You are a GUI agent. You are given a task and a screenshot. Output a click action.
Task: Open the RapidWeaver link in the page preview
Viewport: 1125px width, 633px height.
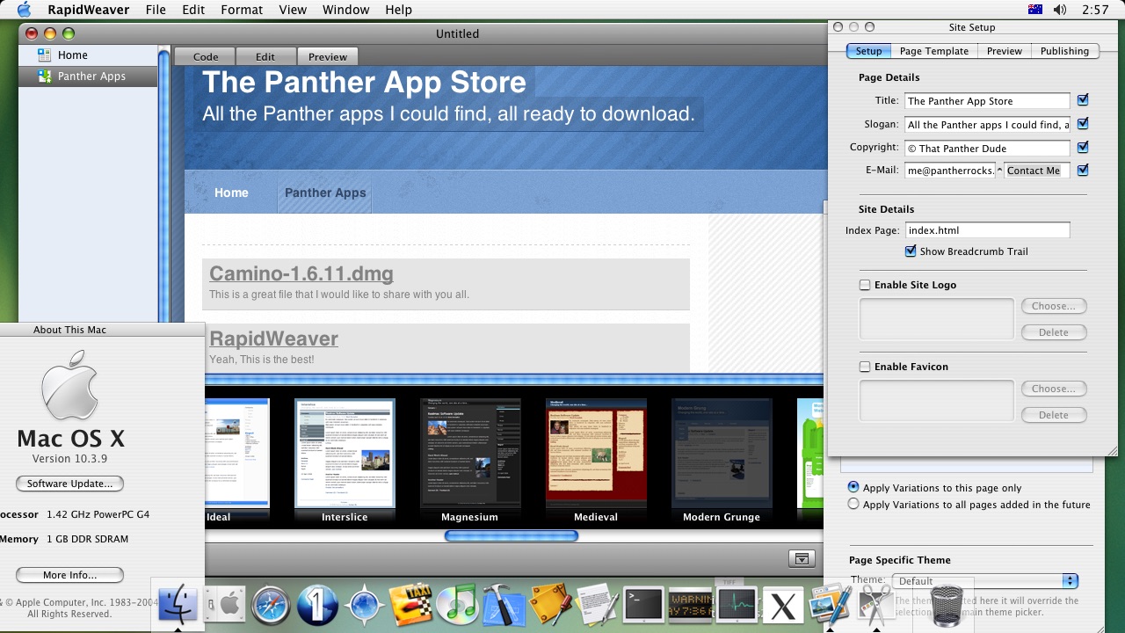(x=273, y=338)
